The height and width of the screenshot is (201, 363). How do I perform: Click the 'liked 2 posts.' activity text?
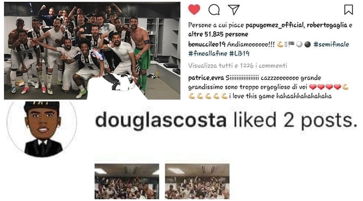tap(295, 120)
